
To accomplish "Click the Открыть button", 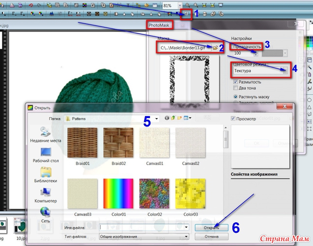I will click(211, 228).
